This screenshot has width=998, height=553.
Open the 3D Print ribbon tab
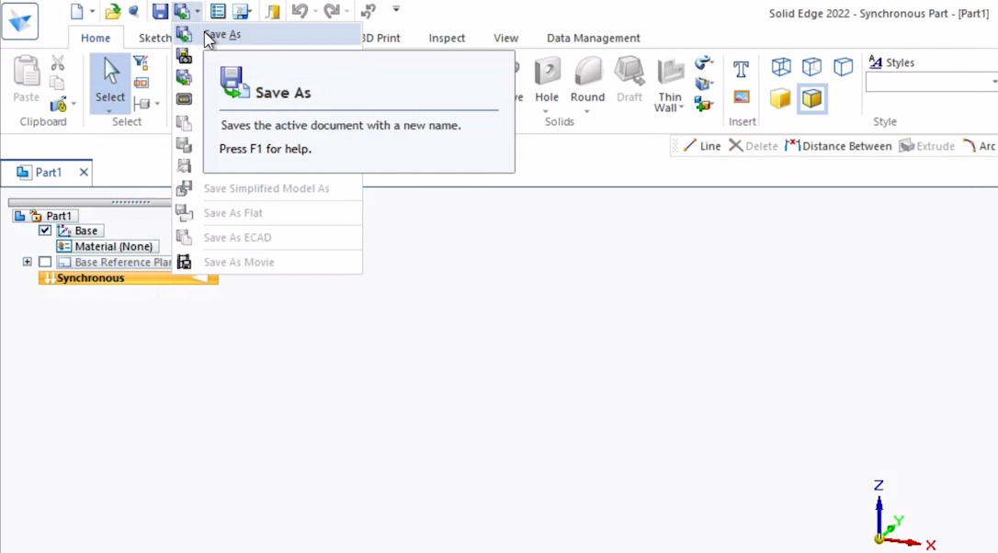(380, 39)
